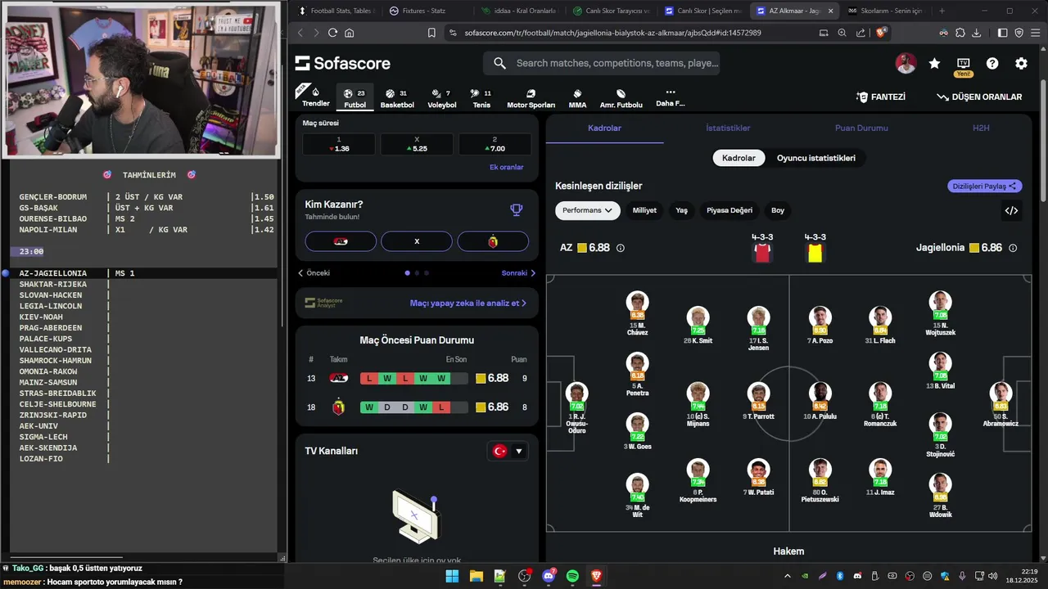The image size is (1048, 589).
Task: Open the embed code icon
Action: tap(1011, 210)
